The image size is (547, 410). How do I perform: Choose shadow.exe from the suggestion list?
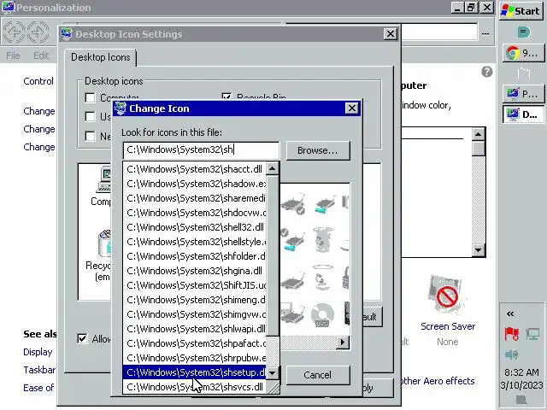[195, 184]
